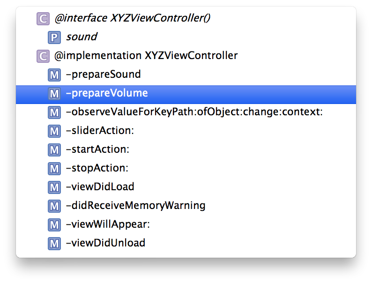Jump to -viewWillAppear: method
This screenshot has width=372, height=283.
tap(108, 224)
